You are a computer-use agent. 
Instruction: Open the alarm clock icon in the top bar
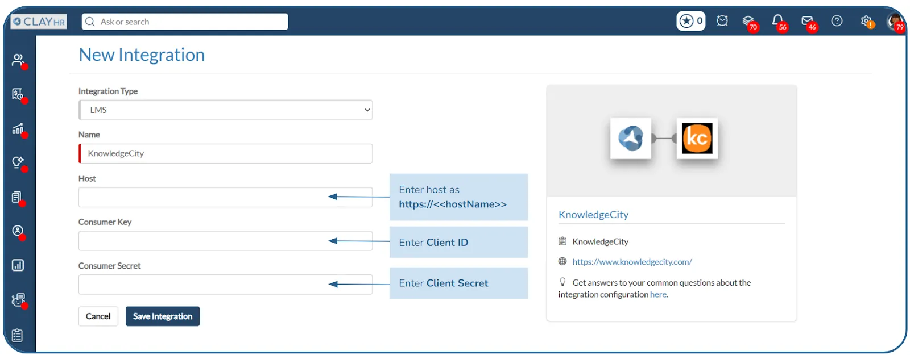(722, 21)
